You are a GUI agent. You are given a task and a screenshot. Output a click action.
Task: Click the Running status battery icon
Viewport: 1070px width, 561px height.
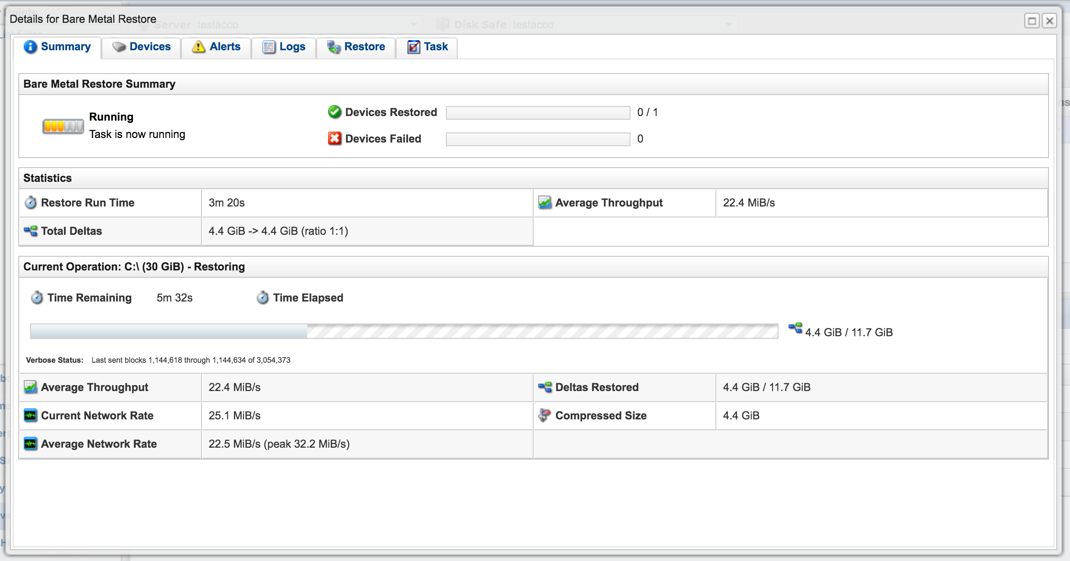pyautogui.click(x=63, y=126)
